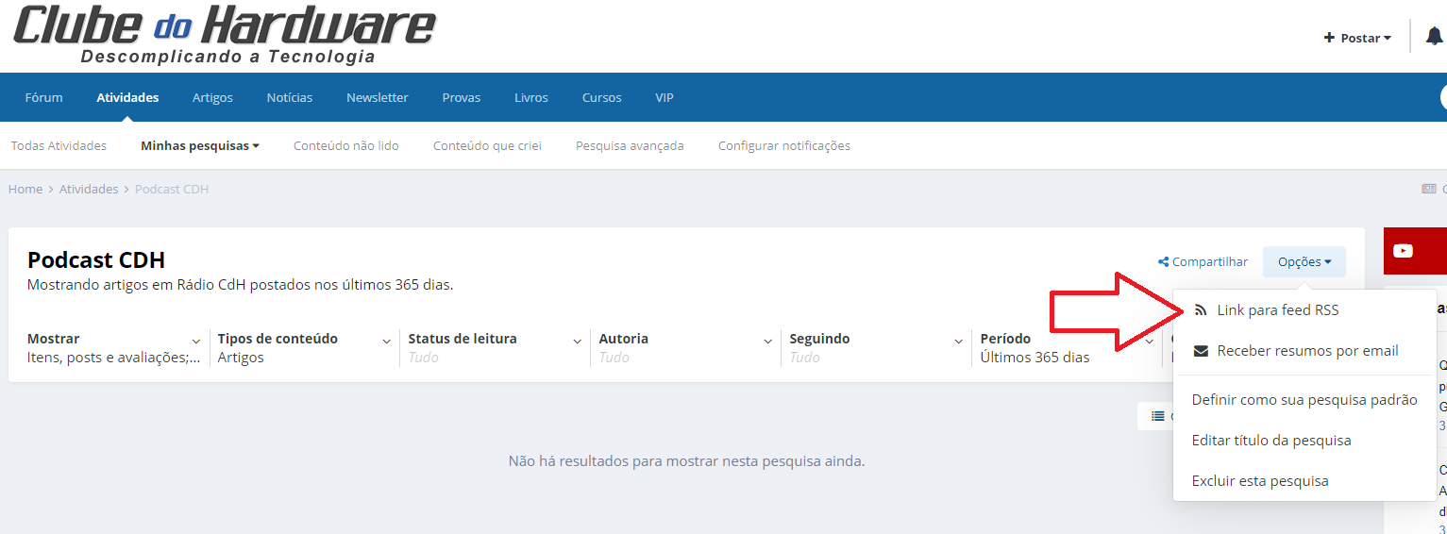Image resolution: width=1447 pixels, height=534 pixels.
Task: Expand the Autoria filter
Action: click(686, 348)
